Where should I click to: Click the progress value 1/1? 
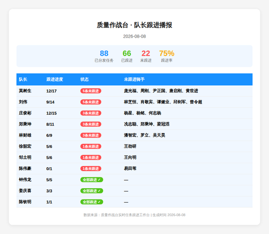click(x=49, y=202)
